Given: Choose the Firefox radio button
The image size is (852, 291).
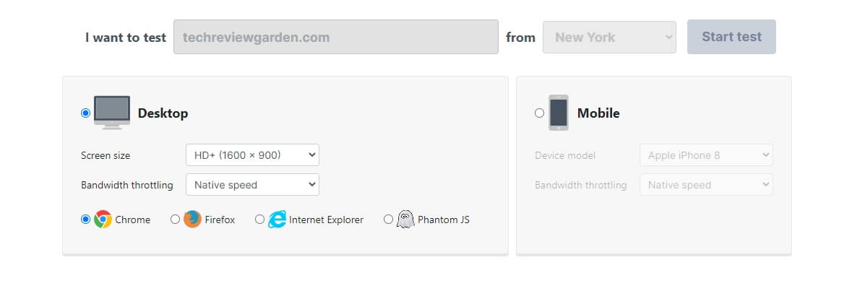Looking at the screenshot, I should click(x=175, y=220).
